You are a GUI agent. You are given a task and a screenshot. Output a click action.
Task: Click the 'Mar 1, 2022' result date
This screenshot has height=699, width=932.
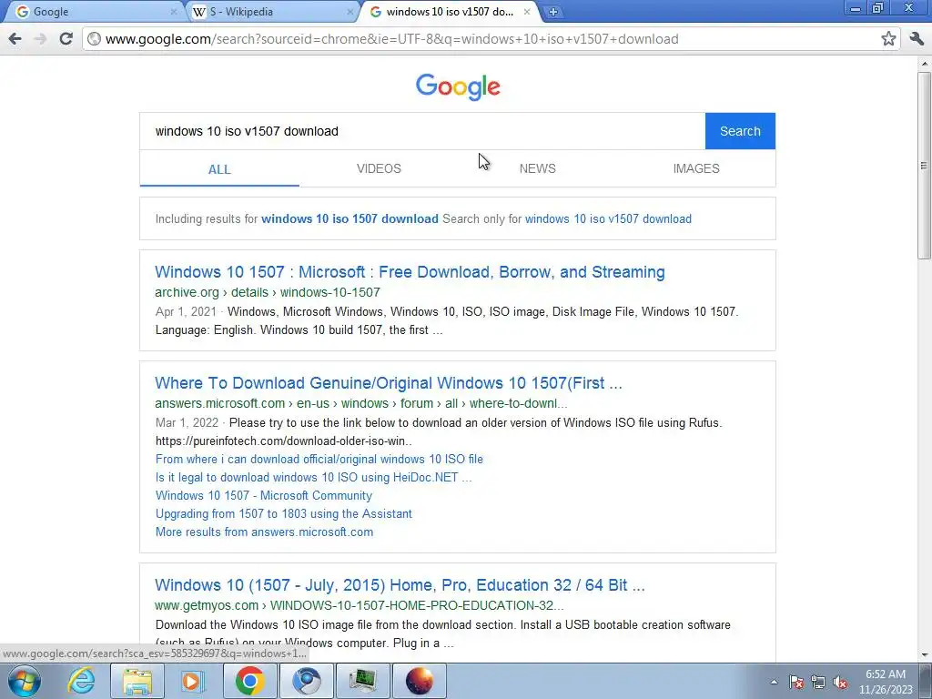tap(187, 422)
